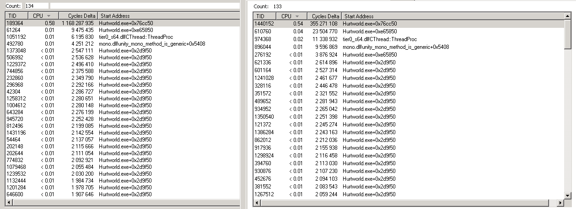Select thread 1298924 row
The width and height of the screenshot is (576, 209).
point(408,155)
